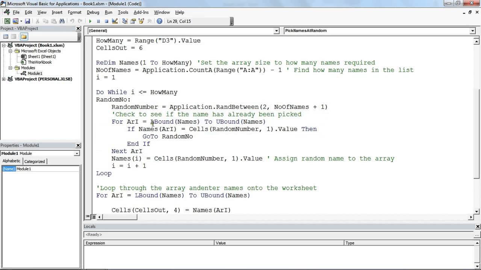
Task: Click the Run Sub green play icon
Action: pos(90,21)
